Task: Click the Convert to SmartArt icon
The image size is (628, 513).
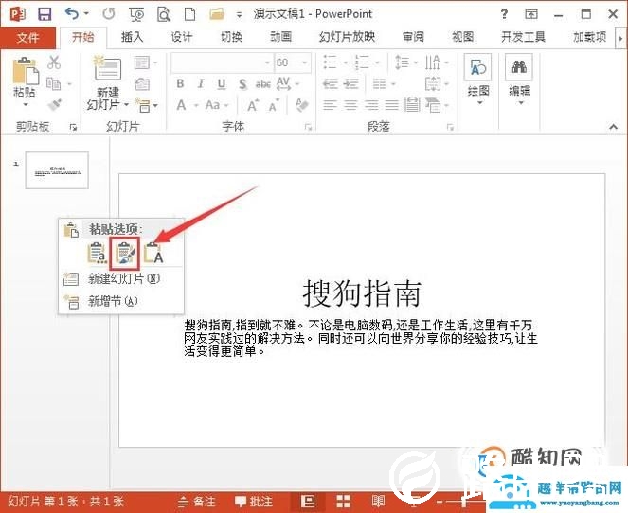Action: point(433,105)
